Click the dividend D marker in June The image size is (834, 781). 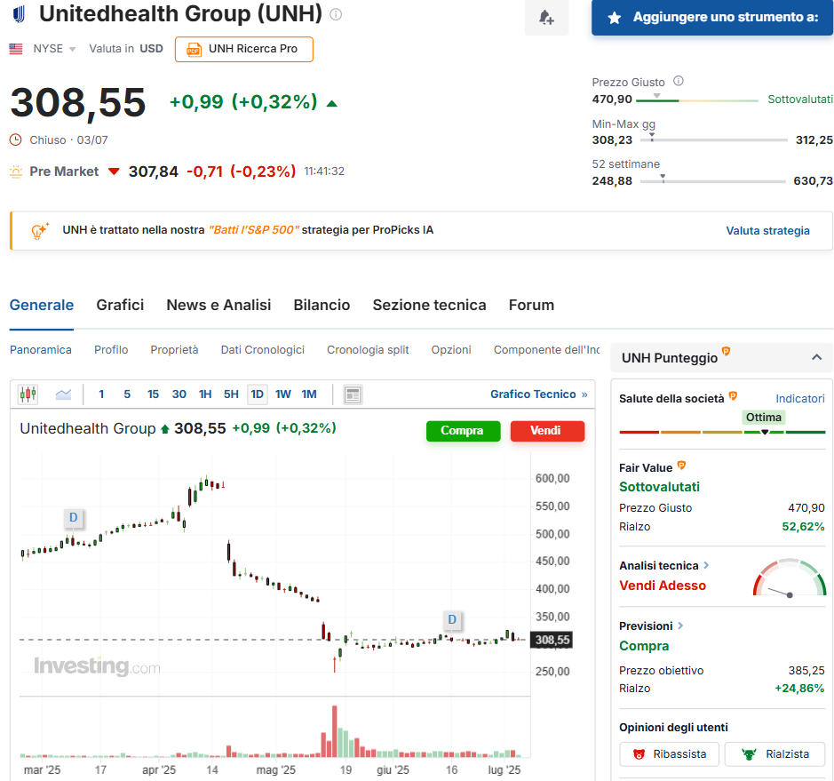point(452,619)
